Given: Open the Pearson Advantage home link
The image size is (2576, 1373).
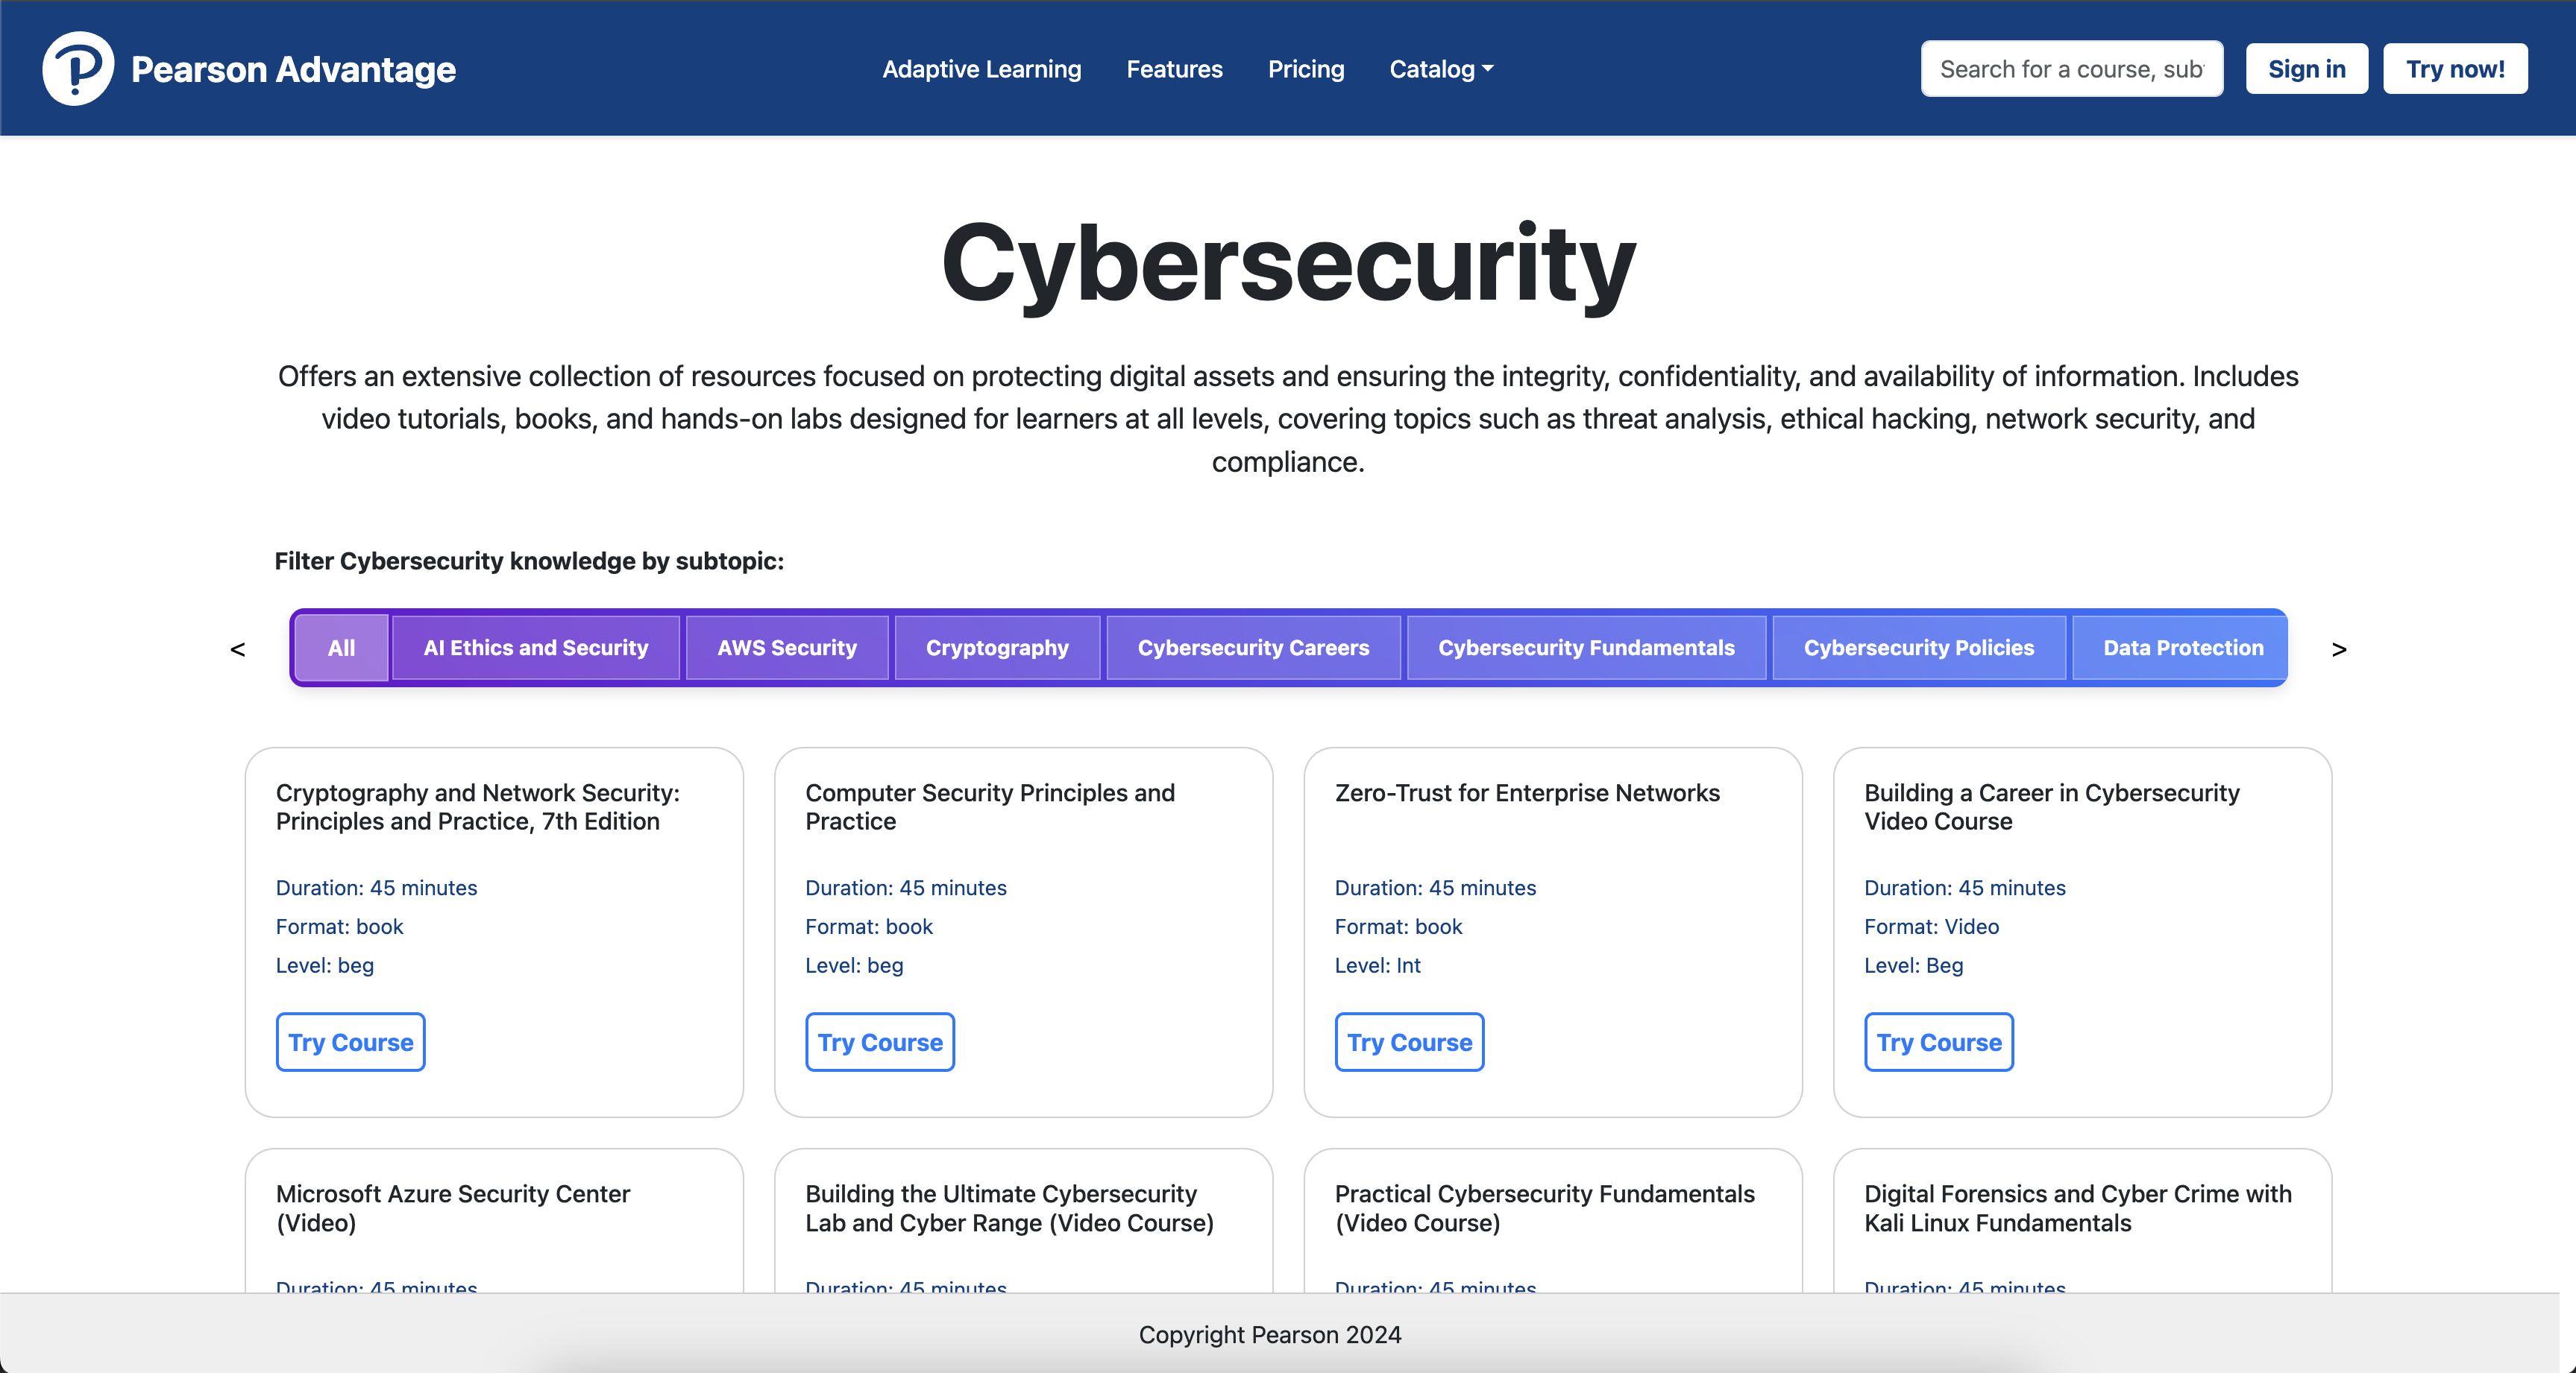Looking at the screenshot, I should tap(293, 69).
